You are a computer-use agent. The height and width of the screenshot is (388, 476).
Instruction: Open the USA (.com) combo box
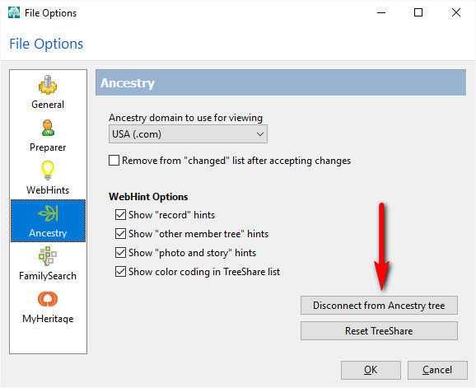(188, 134)
